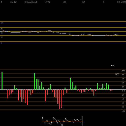Click the ') CHI' header text
Image resolution: width=126 pixels, height=126 pixels.
83,2
